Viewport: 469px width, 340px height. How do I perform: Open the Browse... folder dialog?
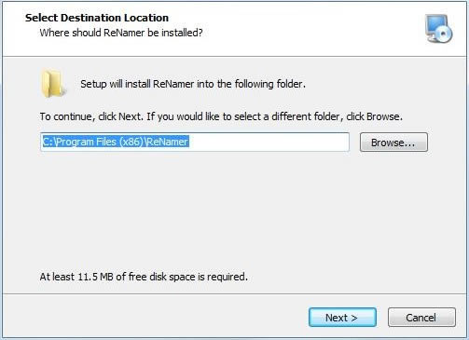click(x=393, y=143)
